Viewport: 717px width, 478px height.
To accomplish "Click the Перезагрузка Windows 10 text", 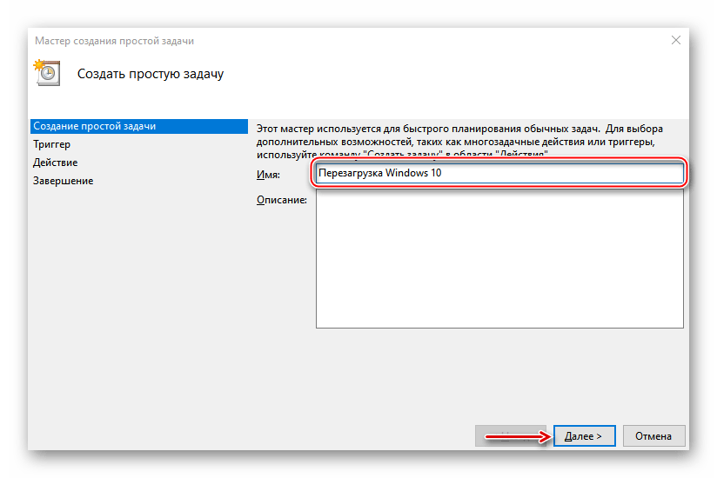I will [x=381, y=173].
